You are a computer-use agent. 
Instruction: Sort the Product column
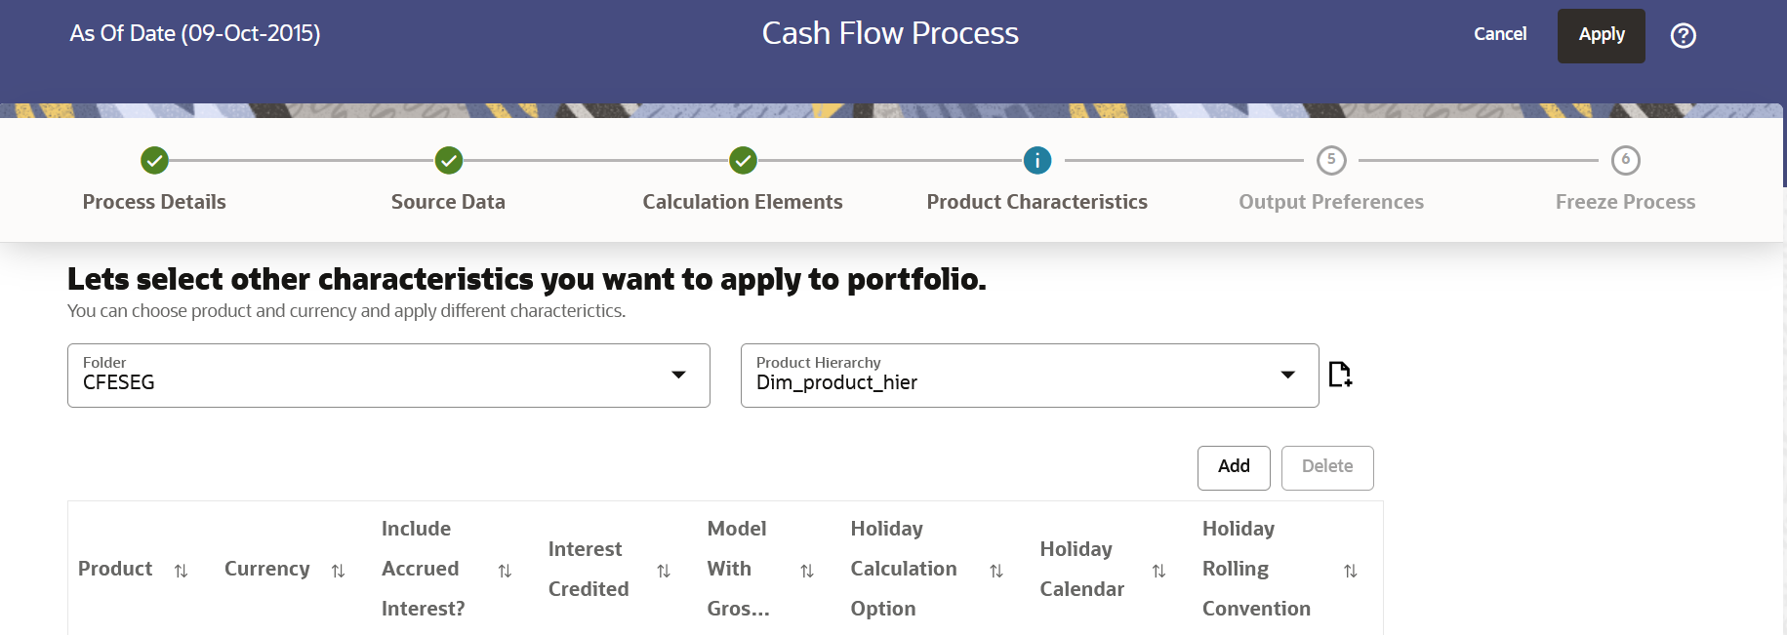pos(181,570)
